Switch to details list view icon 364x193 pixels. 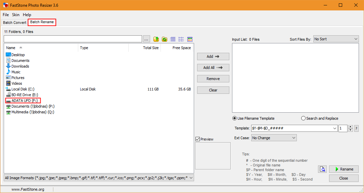click(x=173, y=39)
